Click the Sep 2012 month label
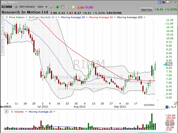This screenshot has height=133, width=178. 120,107
